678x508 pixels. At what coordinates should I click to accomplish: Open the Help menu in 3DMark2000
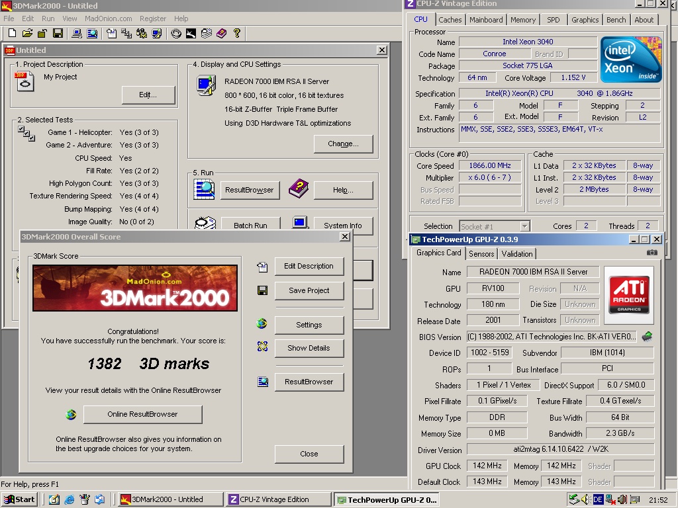[x=181, y=19]
